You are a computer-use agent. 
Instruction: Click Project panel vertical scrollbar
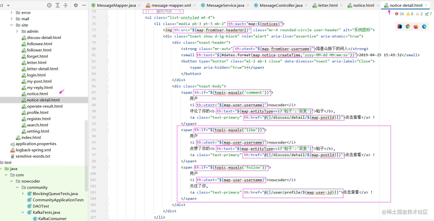[86, 156]
